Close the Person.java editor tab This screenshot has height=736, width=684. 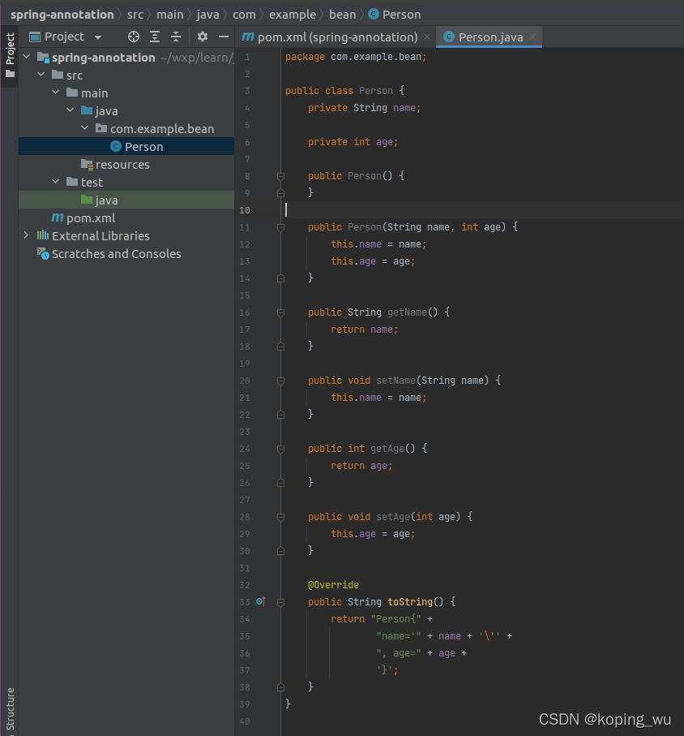point(532,37)
